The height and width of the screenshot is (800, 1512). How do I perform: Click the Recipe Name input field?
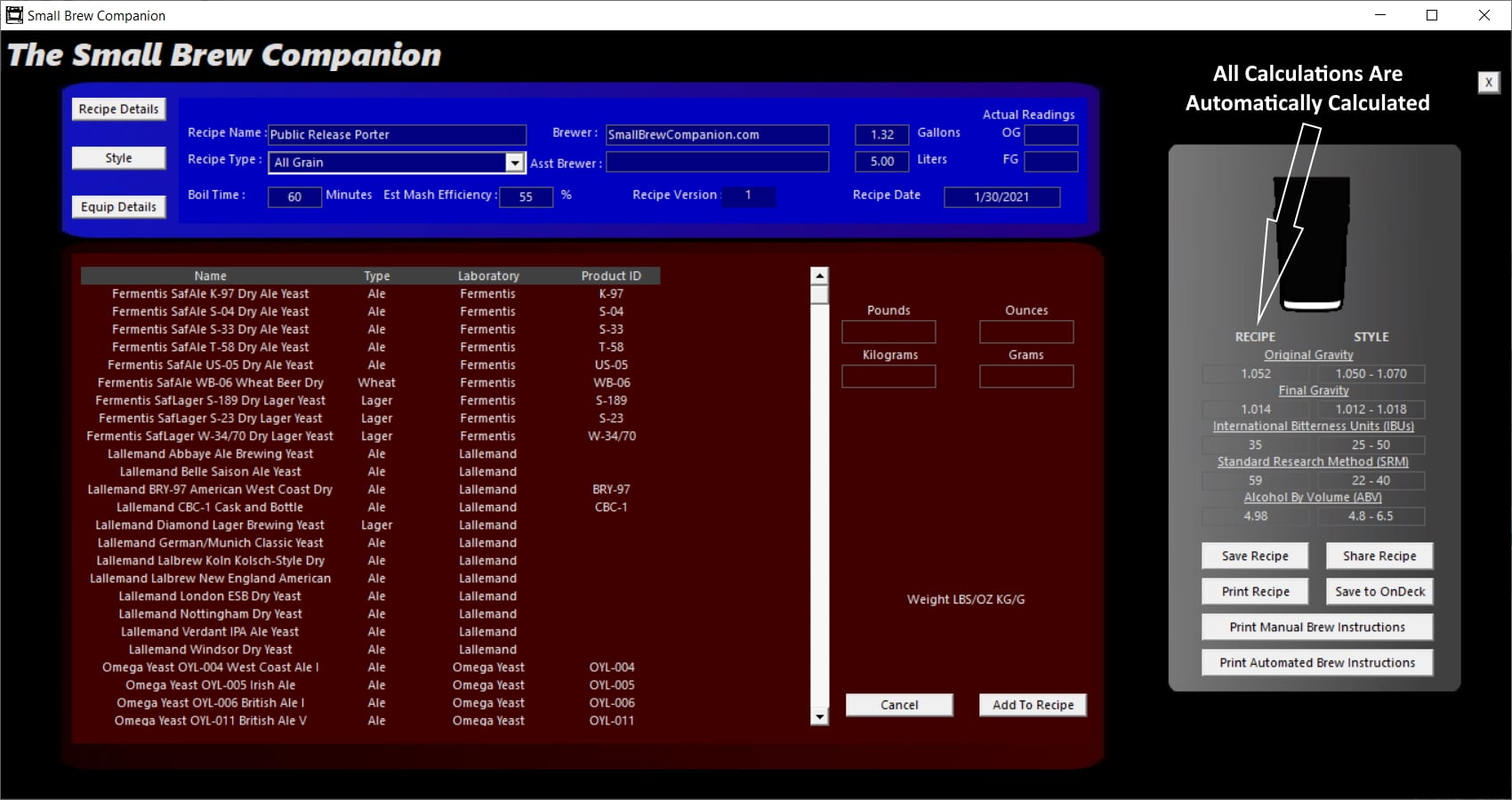pyautogui.click(x=397, y=135)
